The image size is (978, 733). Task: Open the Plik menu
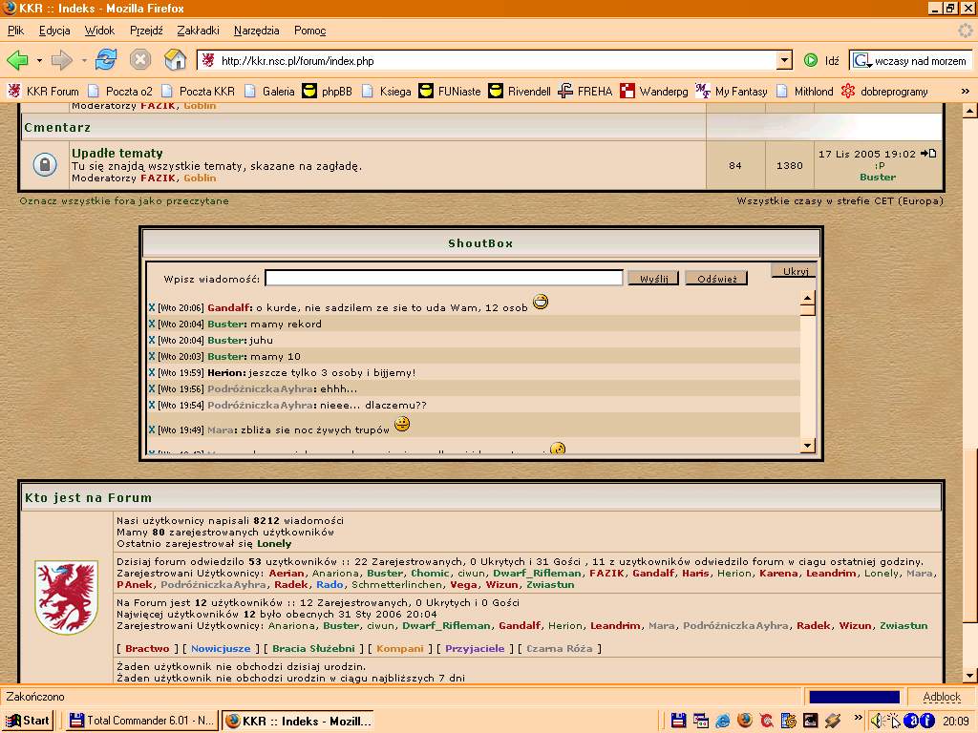(x=15, y=31)
